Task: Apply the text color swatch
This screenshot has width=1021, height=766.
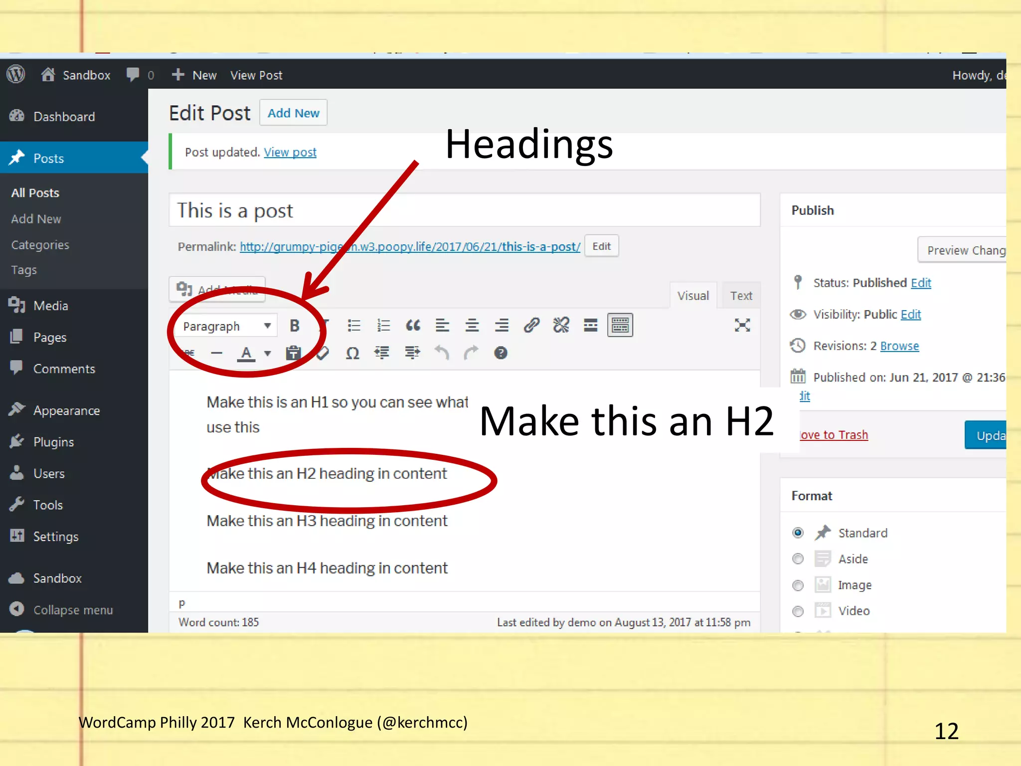Action: point(246,354)
